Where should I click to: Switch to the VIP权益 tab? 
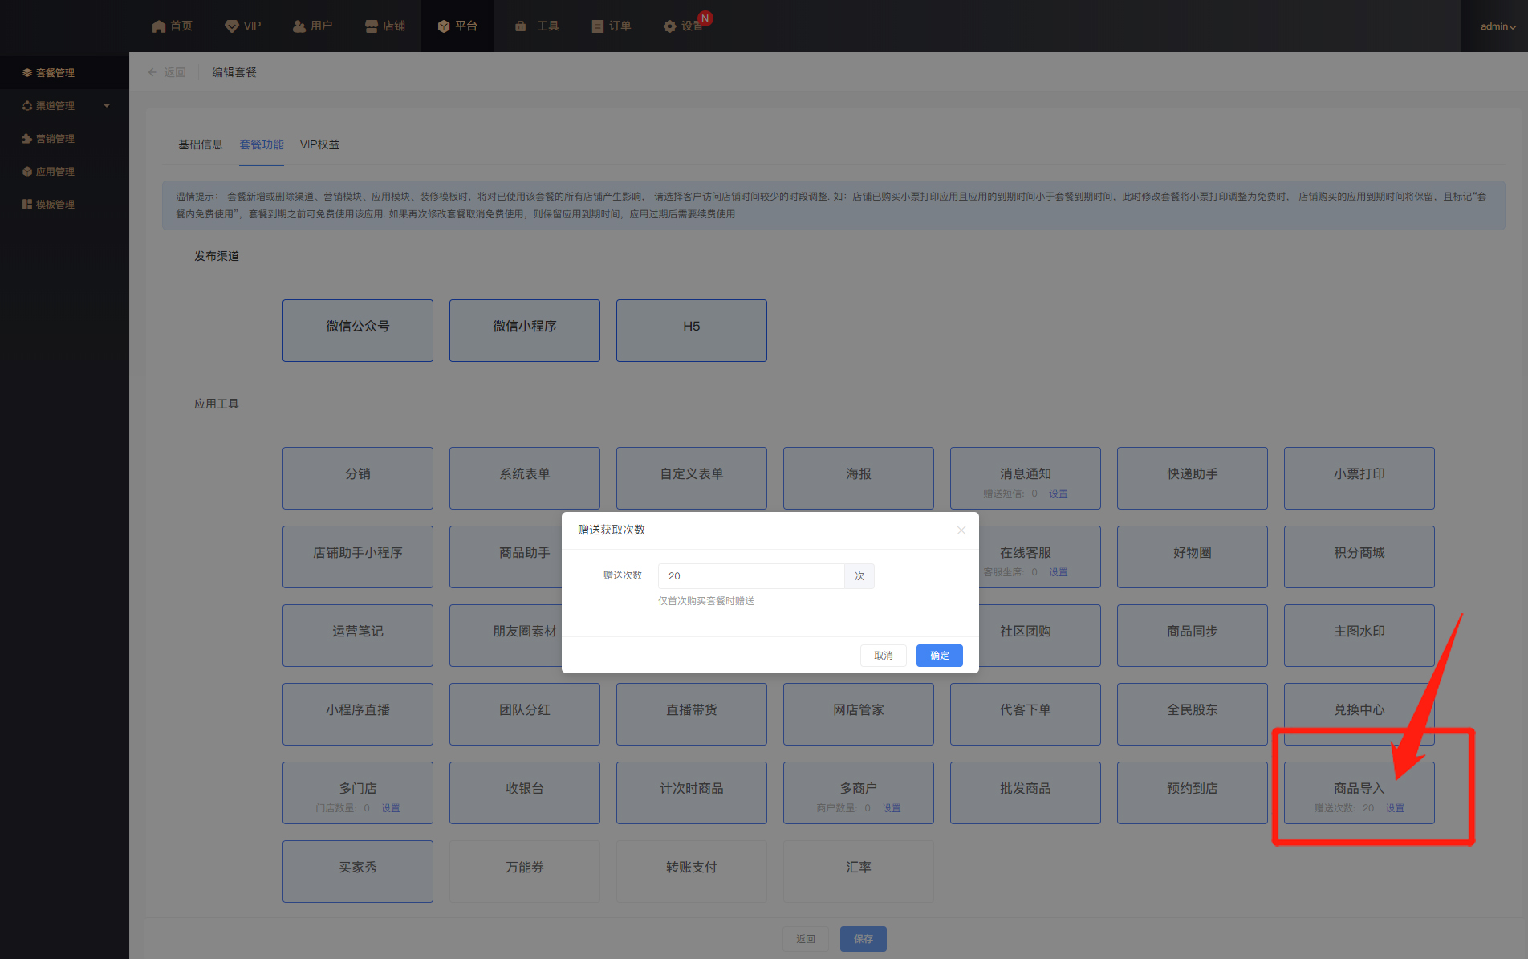319,144
